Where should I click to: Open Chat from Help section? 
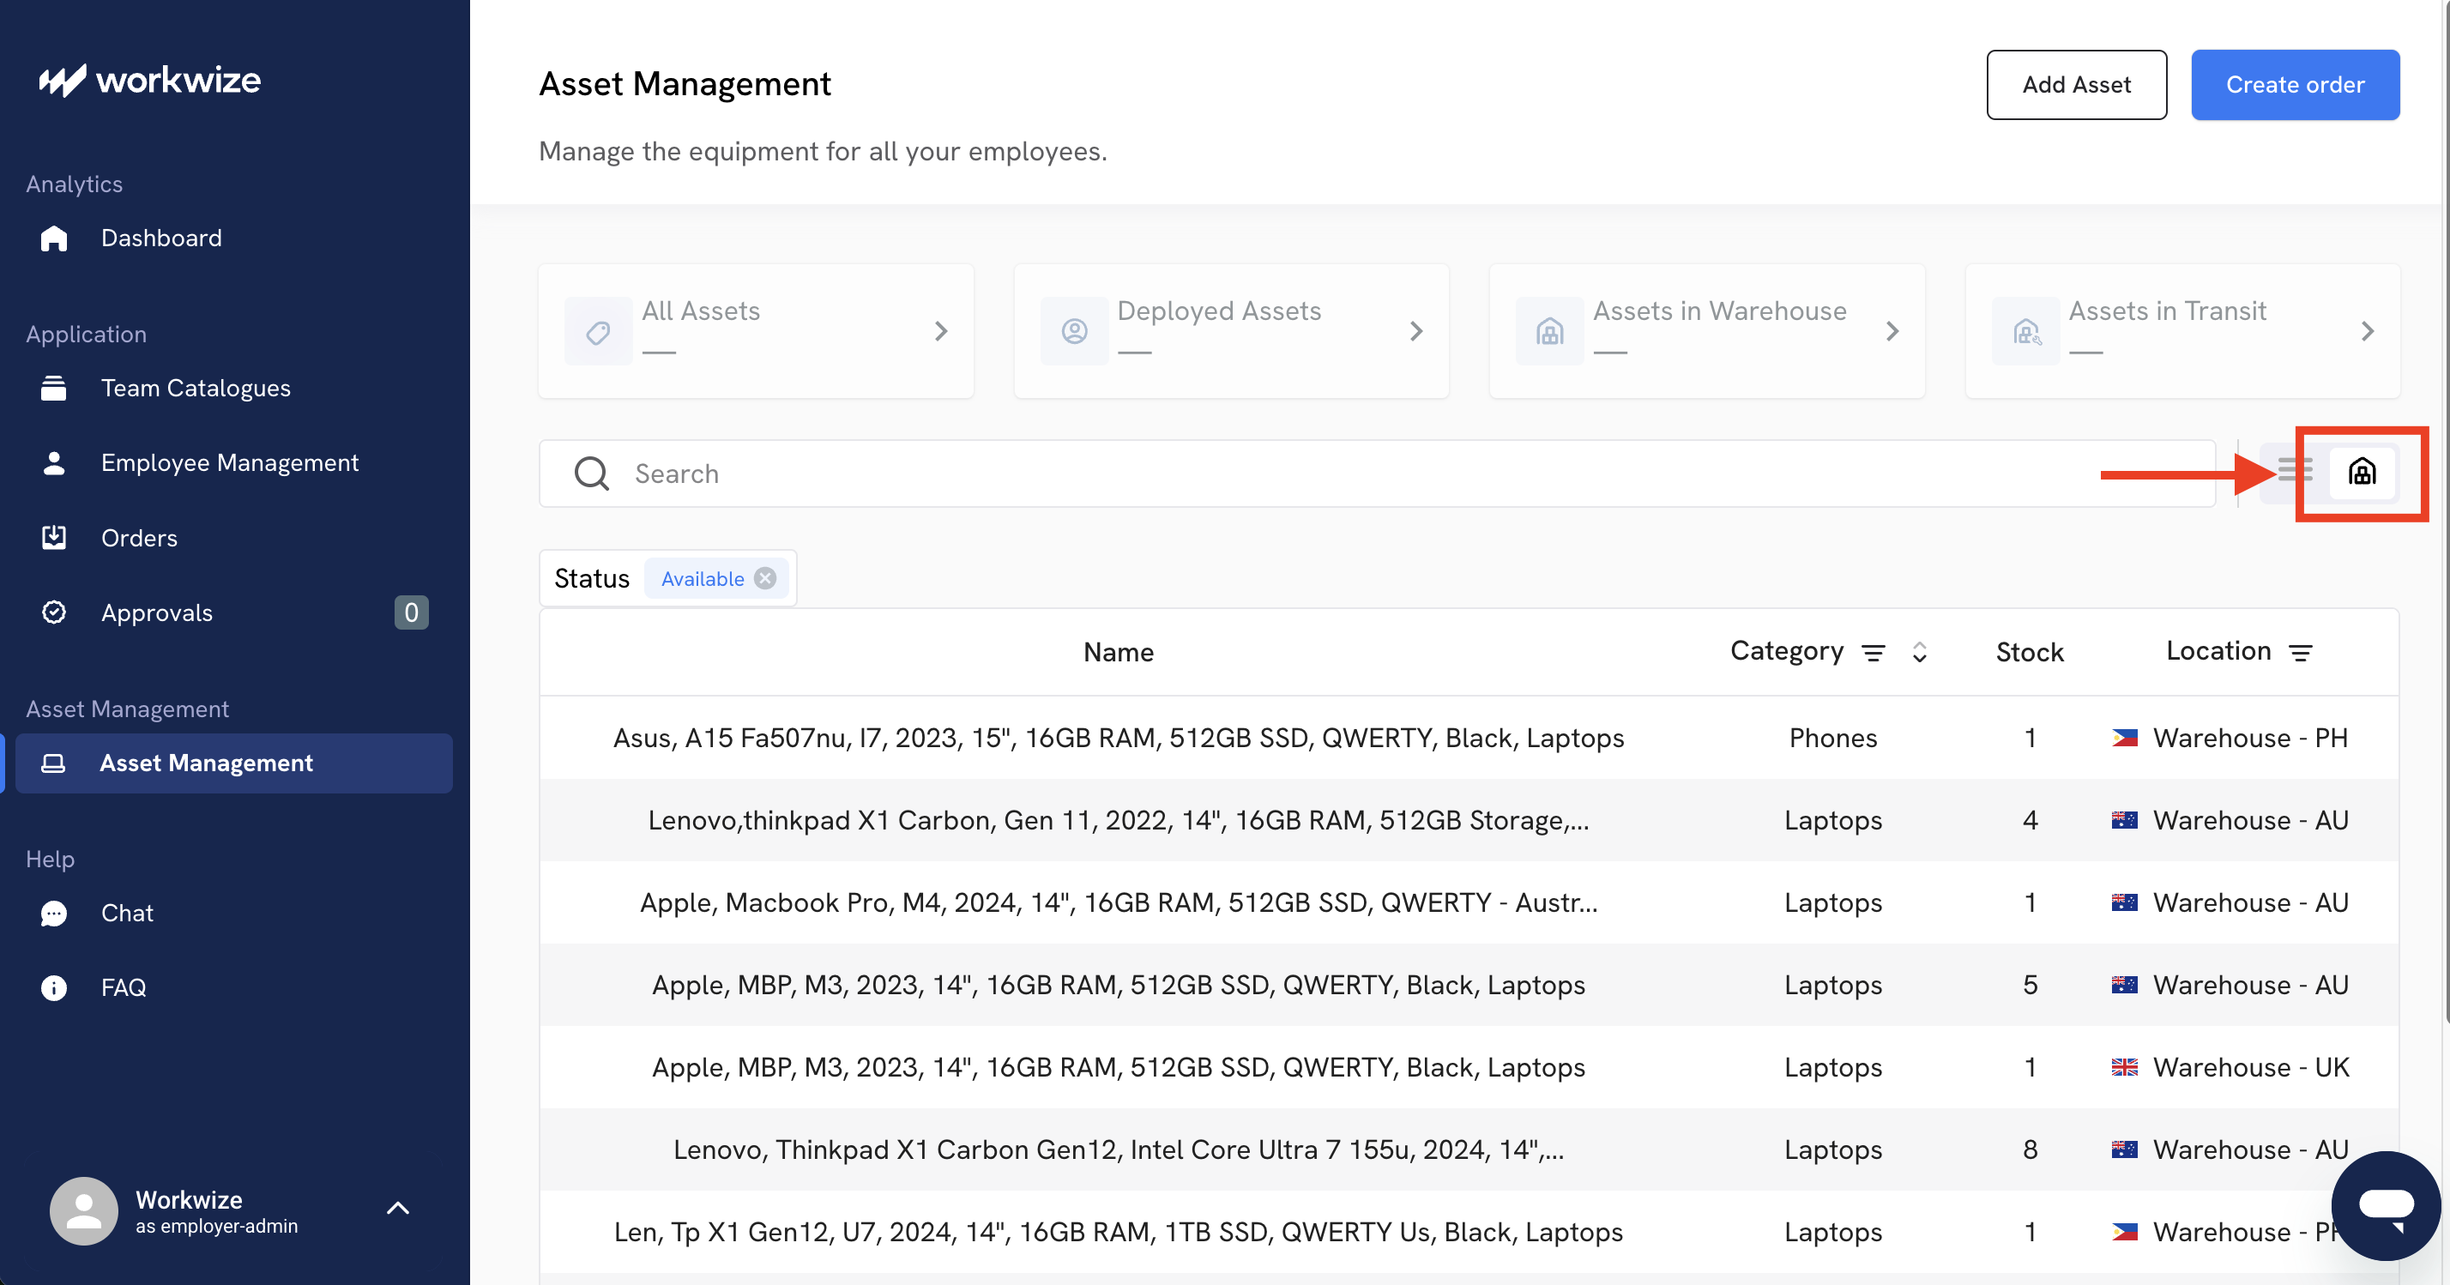[x=126, y=913]
